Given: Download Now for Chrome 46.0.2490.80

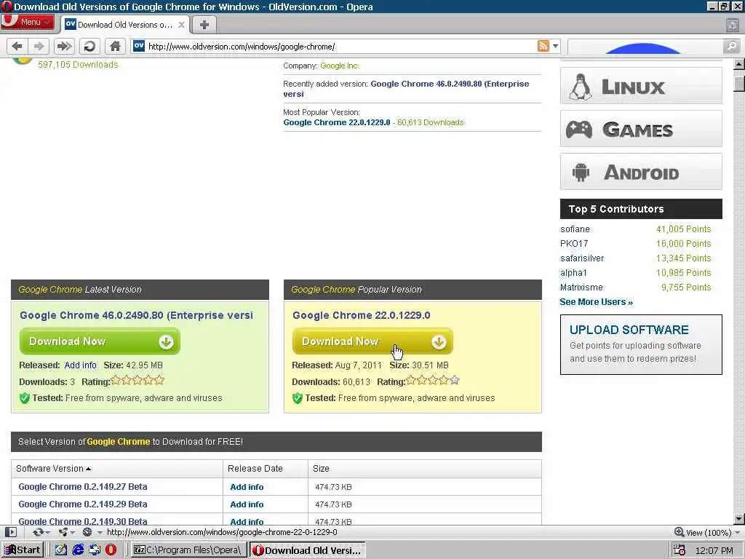Looking at the screenshot, I should 100,341.
